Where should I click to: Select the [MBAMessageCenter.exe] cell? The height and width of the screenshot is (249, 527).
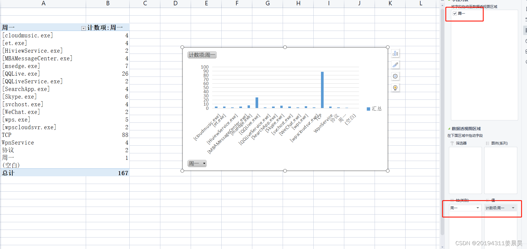coord(43,58)
